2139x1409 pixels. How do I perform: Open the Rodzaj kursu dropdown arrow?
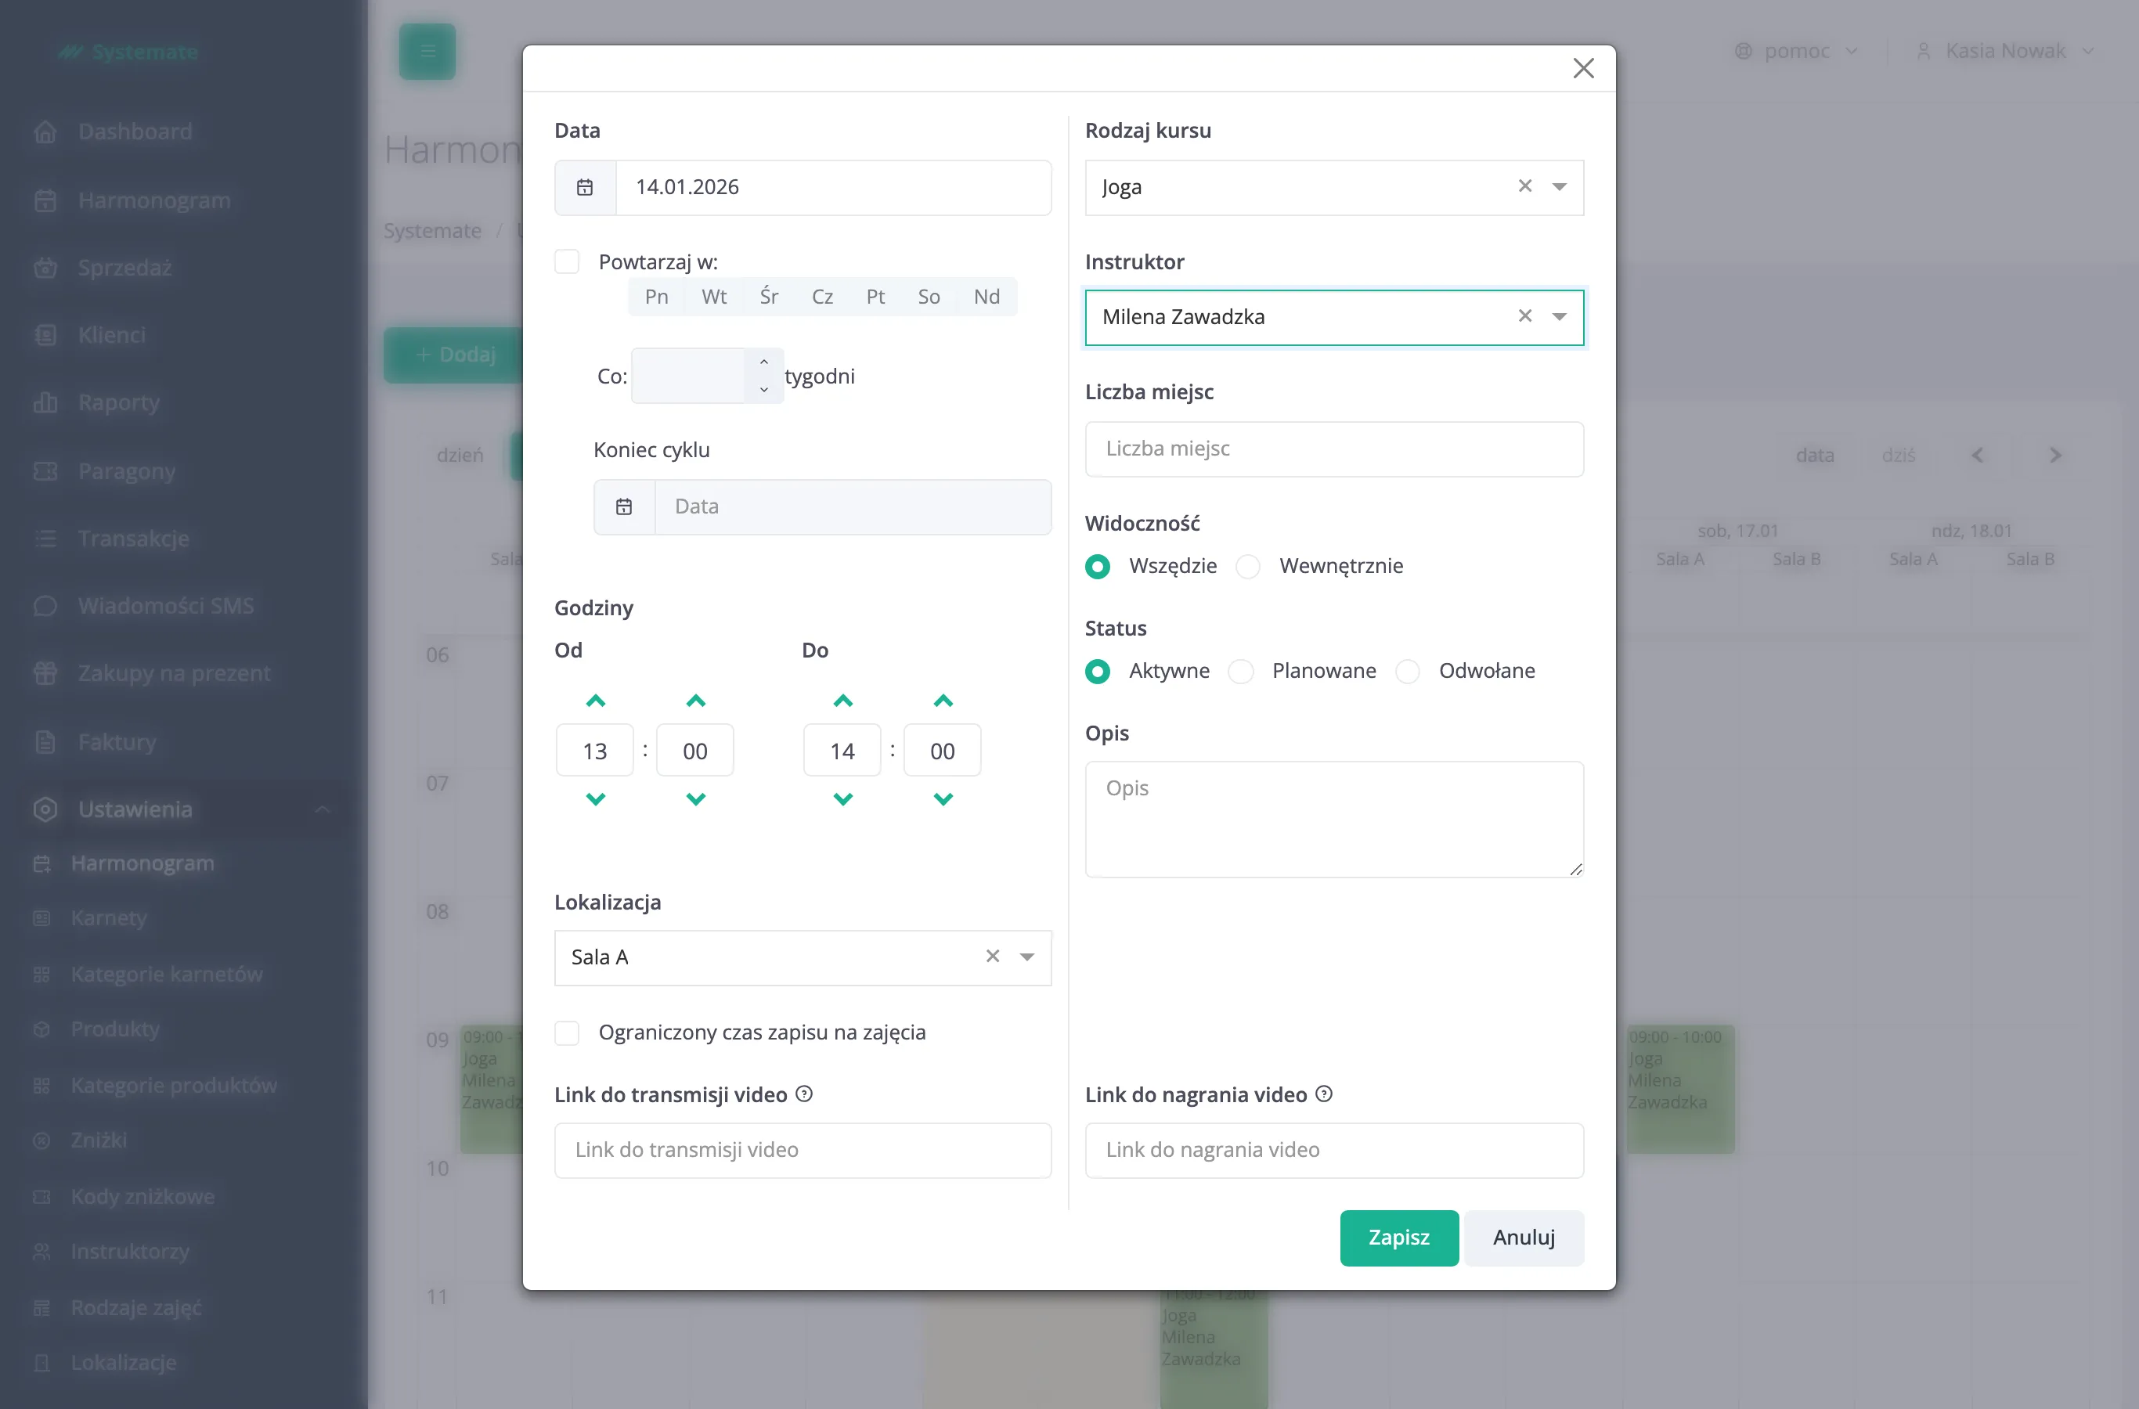pyautogui.click(x=1560, y=187)
